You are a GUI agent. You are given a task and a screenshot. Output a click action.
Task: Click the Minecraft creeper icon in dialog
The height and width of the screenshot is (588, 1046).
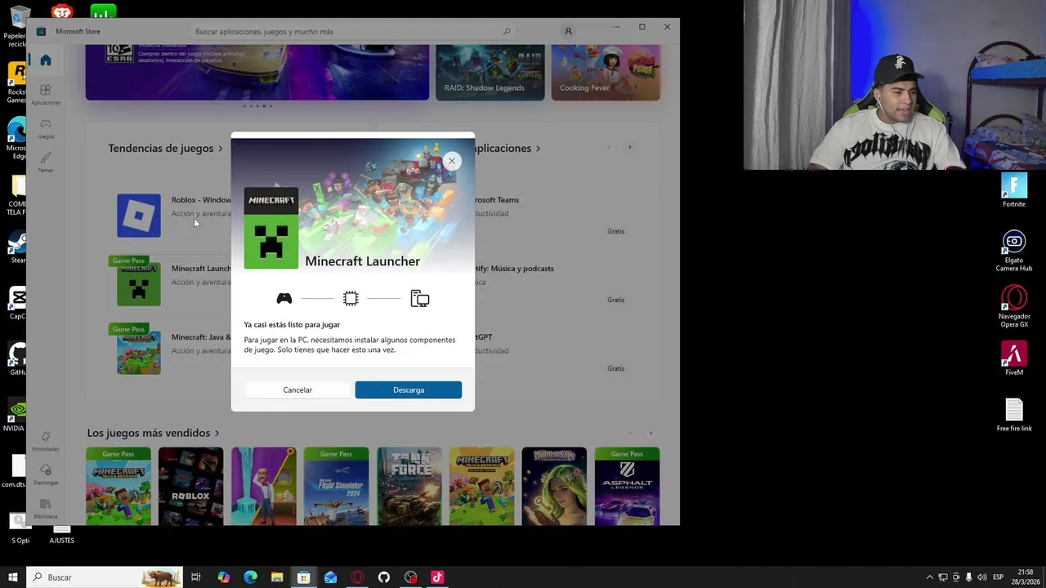point(271,228)
